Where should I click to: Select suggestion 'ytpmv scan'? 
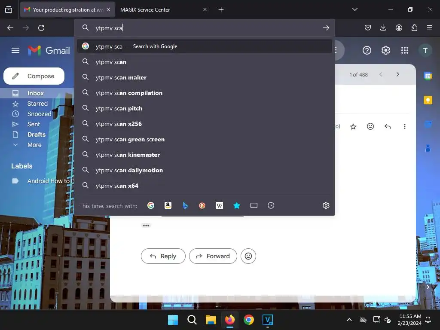coord(205,62)
